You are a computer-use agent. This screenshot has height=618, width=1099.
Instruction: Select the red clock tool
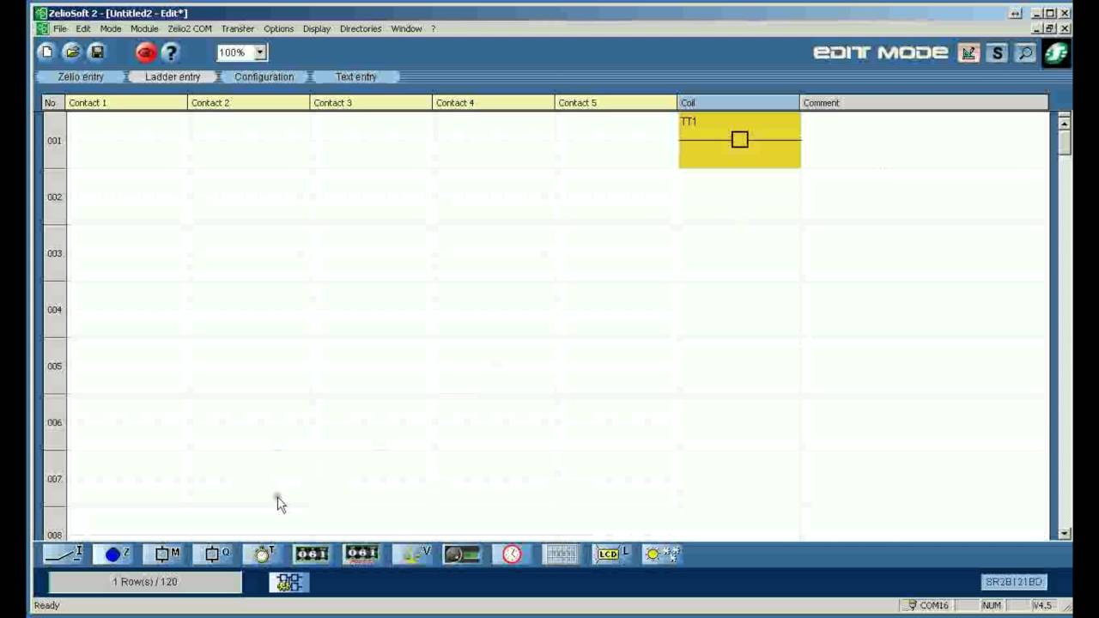(x=512, y=554)
